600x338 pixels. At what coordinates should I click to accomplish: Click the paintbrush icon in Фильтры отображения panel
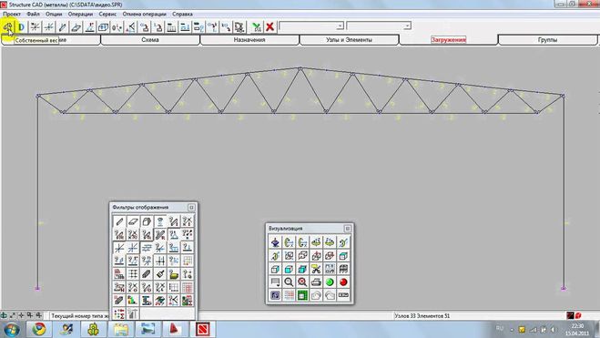point(160,273)
